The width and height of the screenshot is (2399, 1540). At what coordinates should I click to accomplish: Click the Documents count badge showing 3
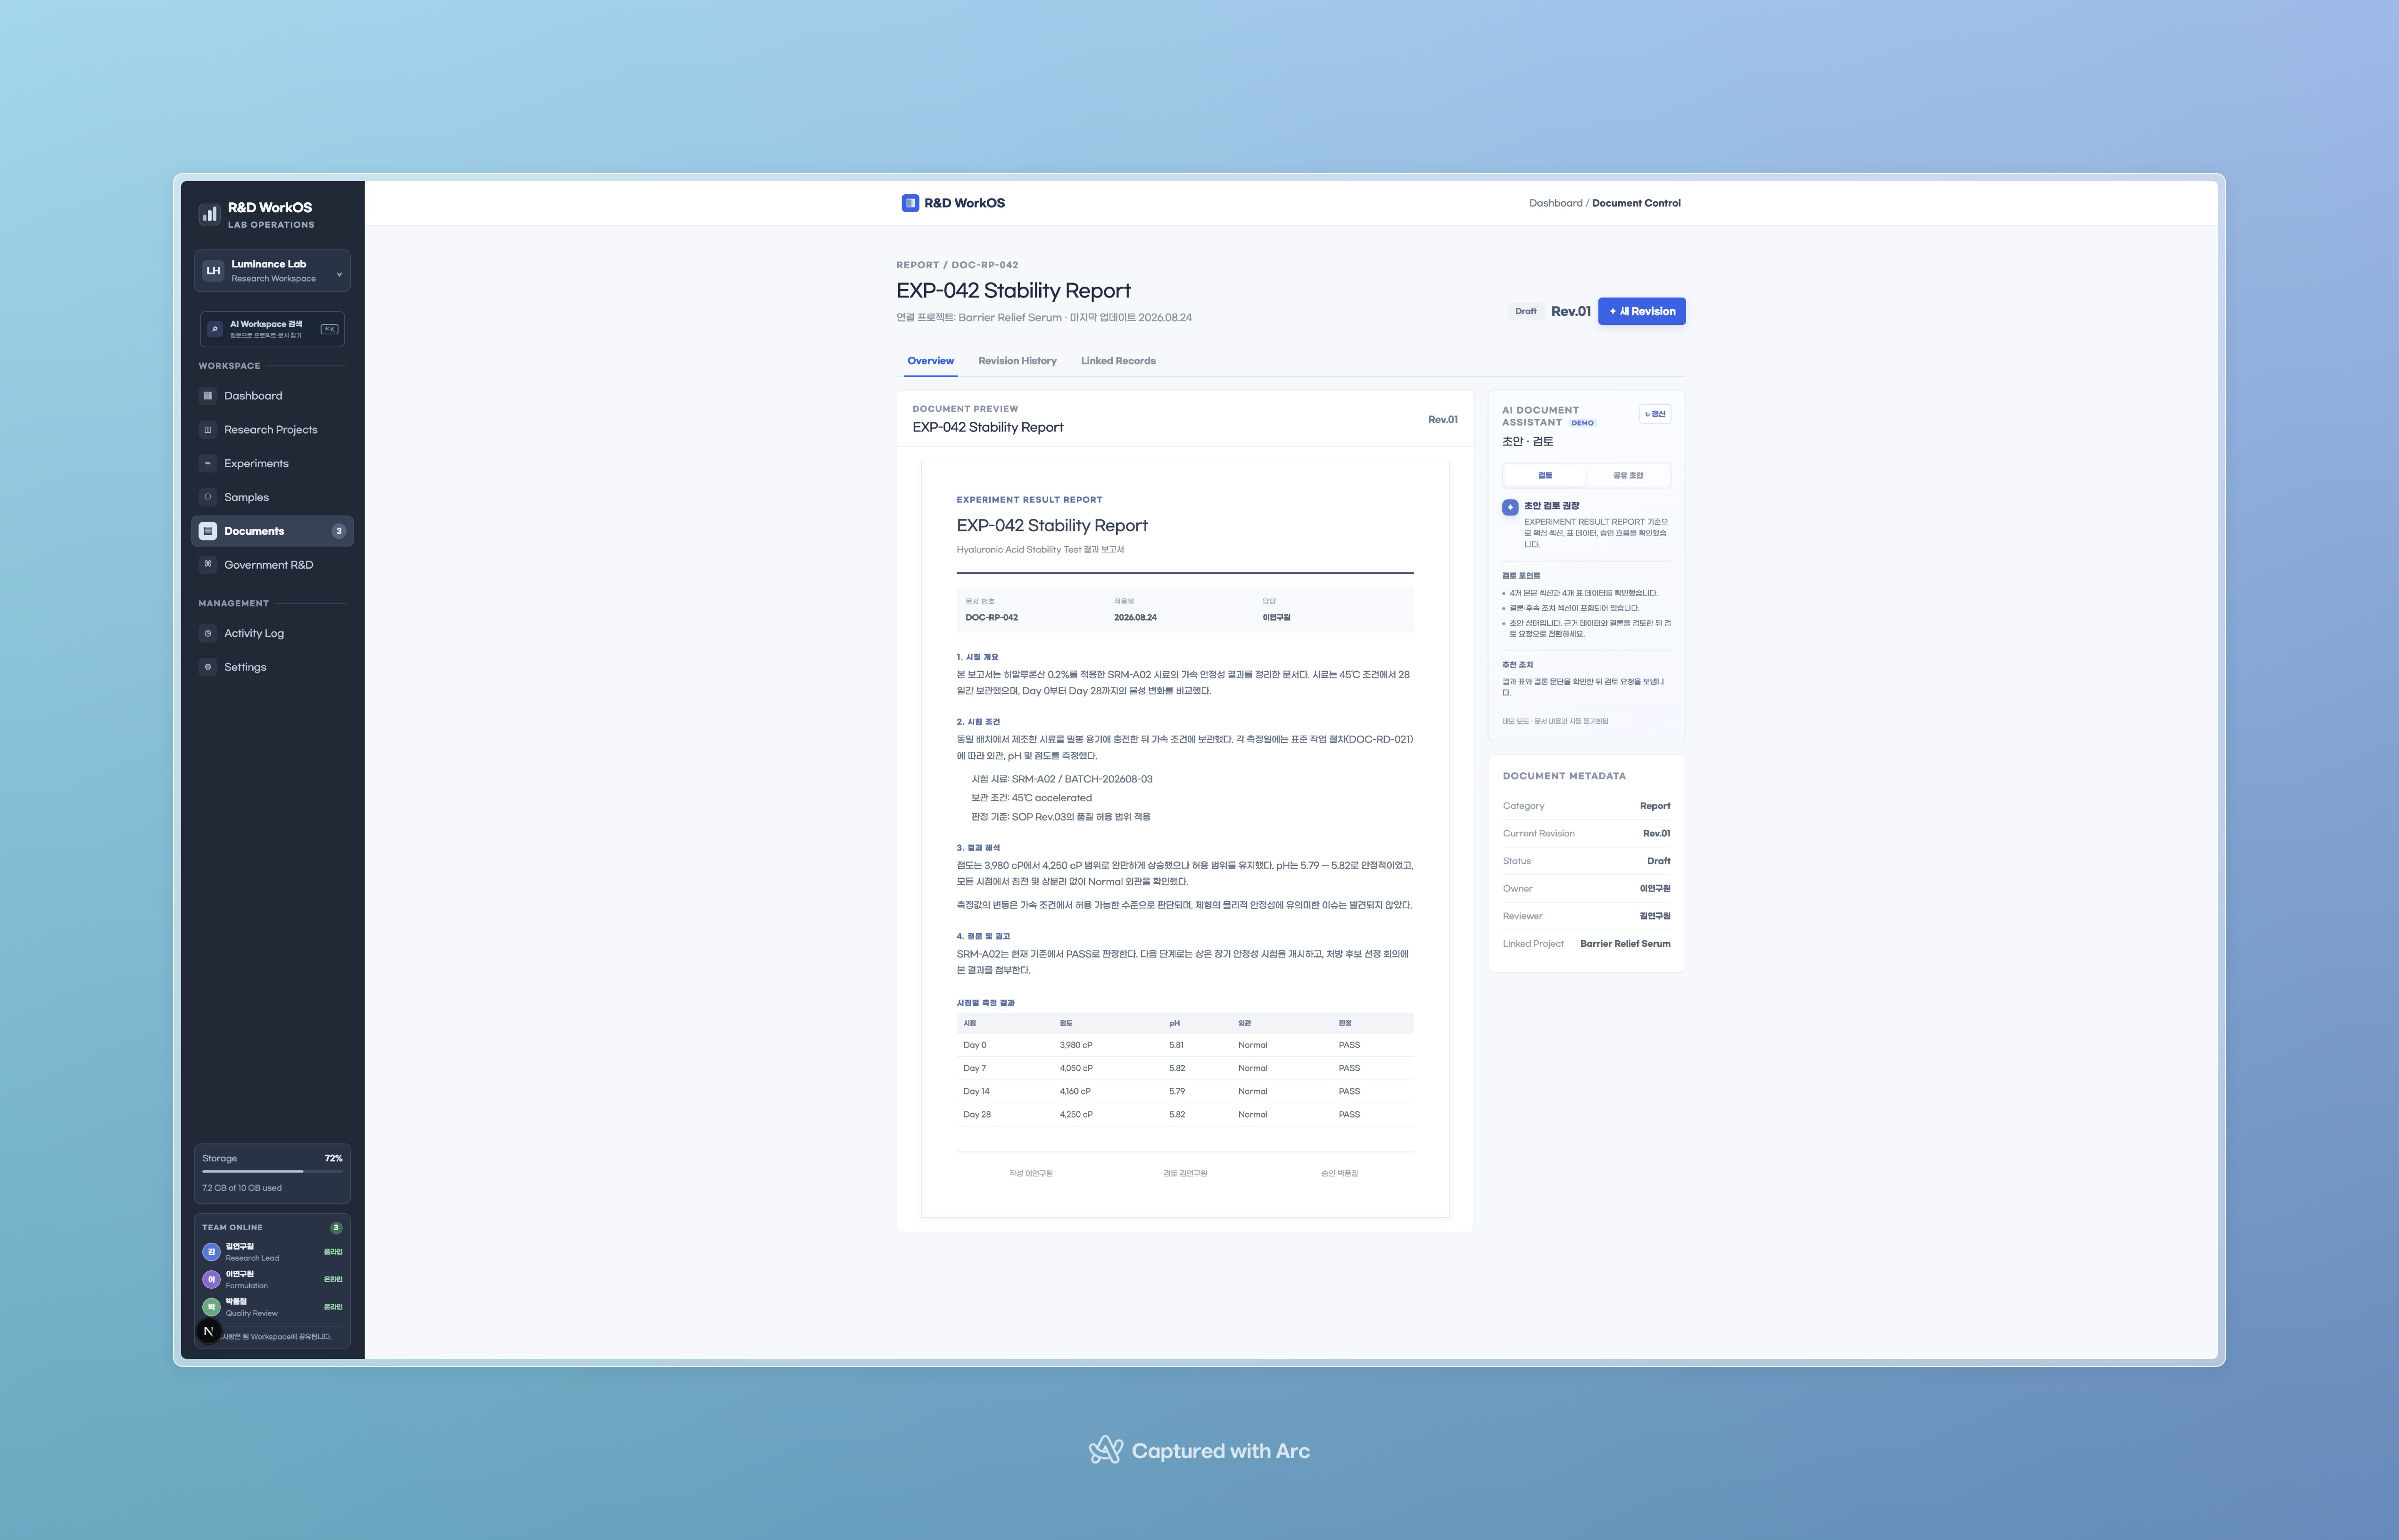(x=338, y=531)
